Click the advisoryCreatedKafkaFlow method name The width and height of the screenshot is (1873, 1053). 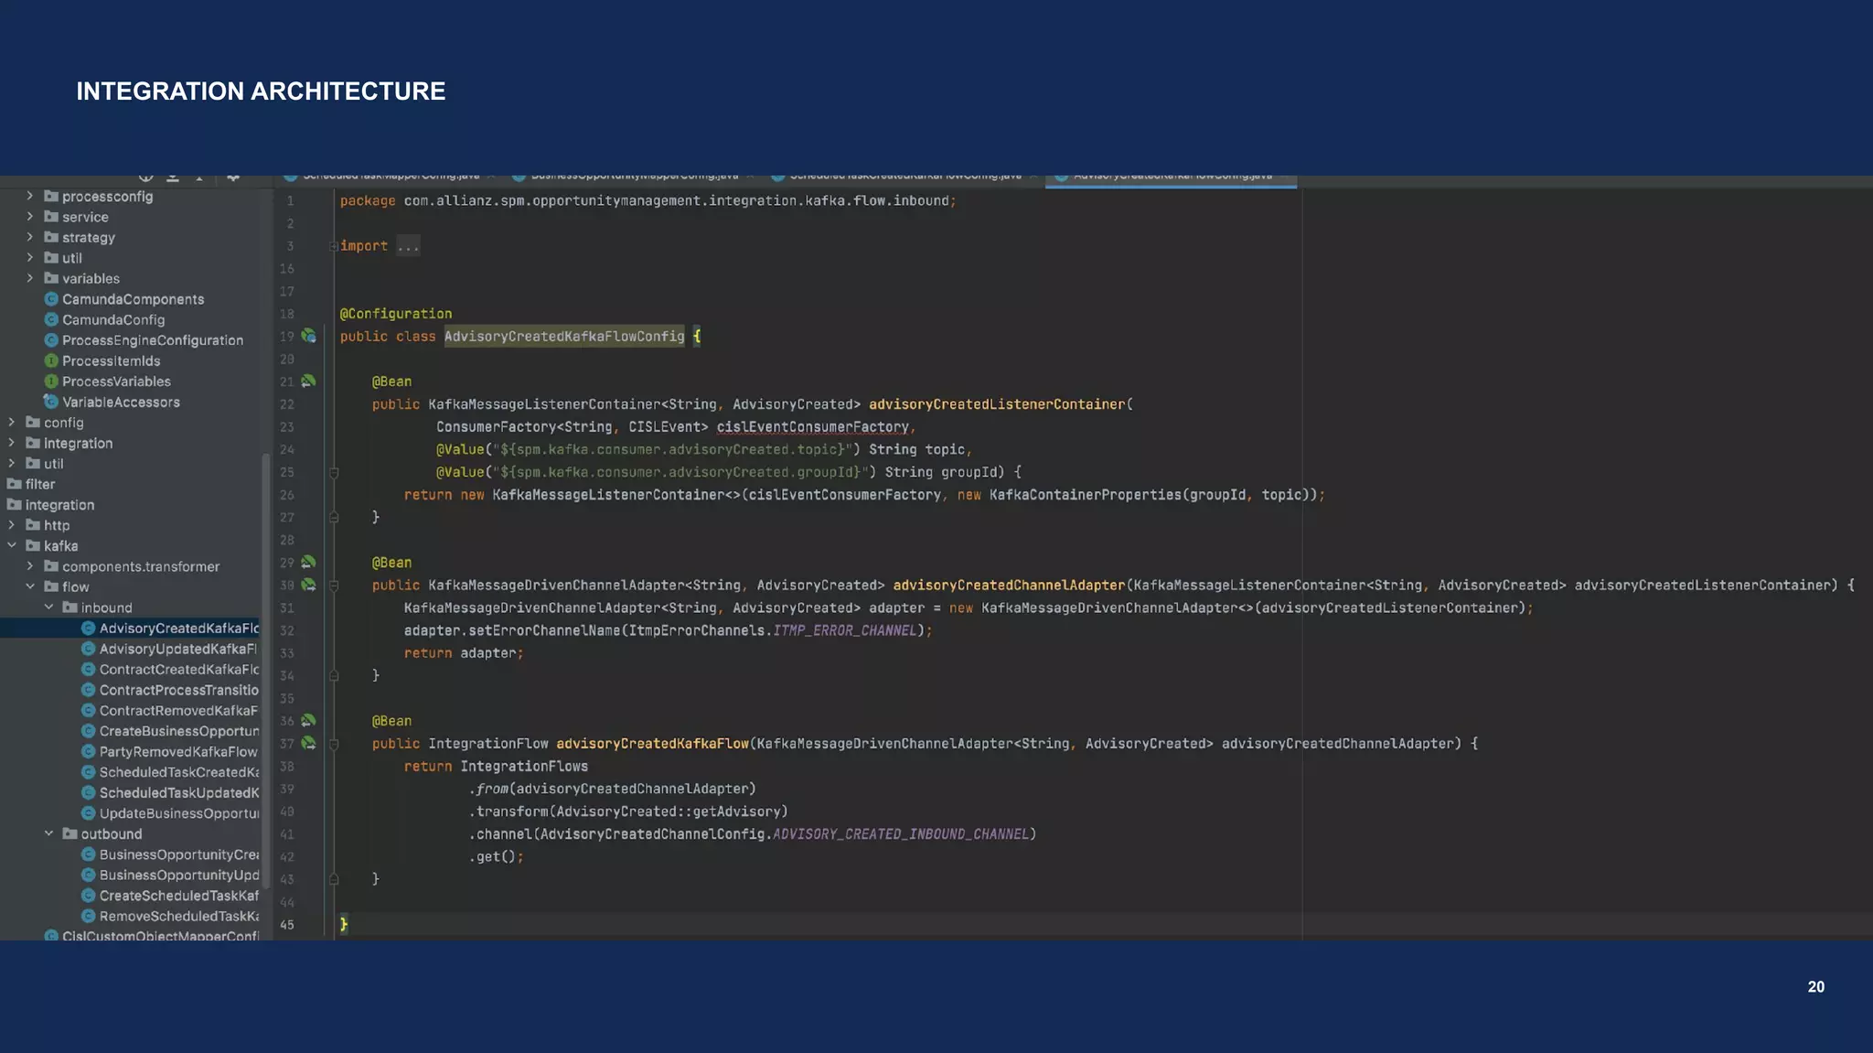click(651, 744)
